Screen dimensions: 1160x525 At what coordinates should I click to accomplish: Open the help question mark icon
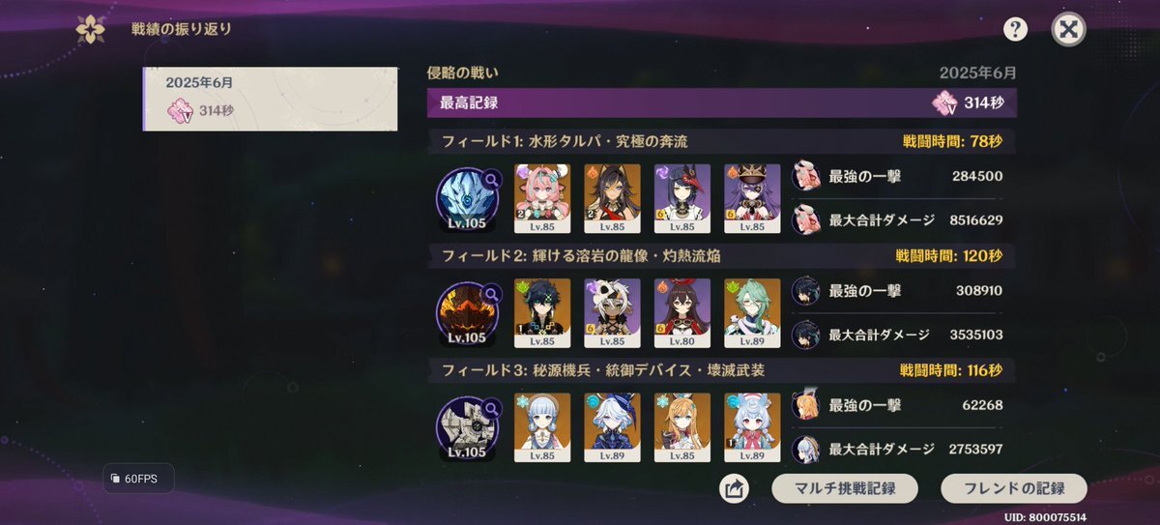(1015, 29)
